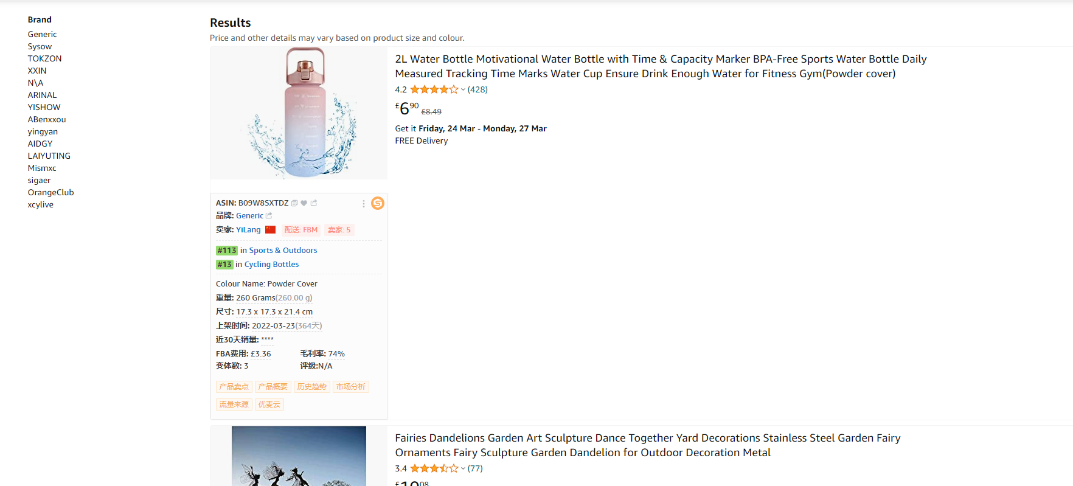1073x486 pixels.
Task: Open the 产品卖点 tab button
Action: (234, 387)
